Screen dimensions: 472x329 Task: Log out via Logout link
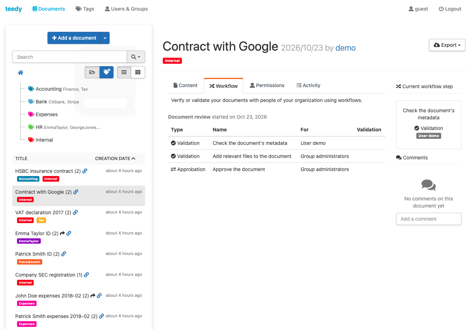click(x=450, y=9)
